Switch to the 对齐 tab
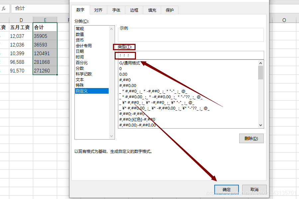 (98, 10)
